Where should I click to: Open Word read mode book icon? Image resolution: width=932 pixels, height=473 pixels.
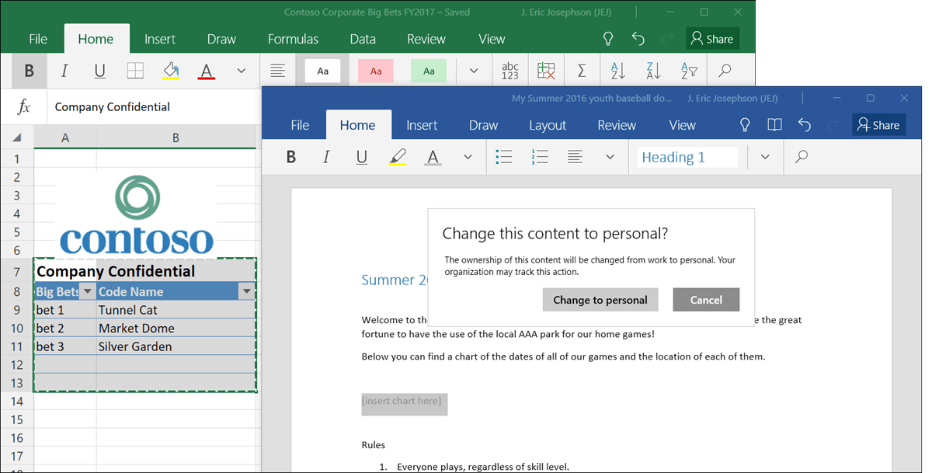click(x=774, y=125)
